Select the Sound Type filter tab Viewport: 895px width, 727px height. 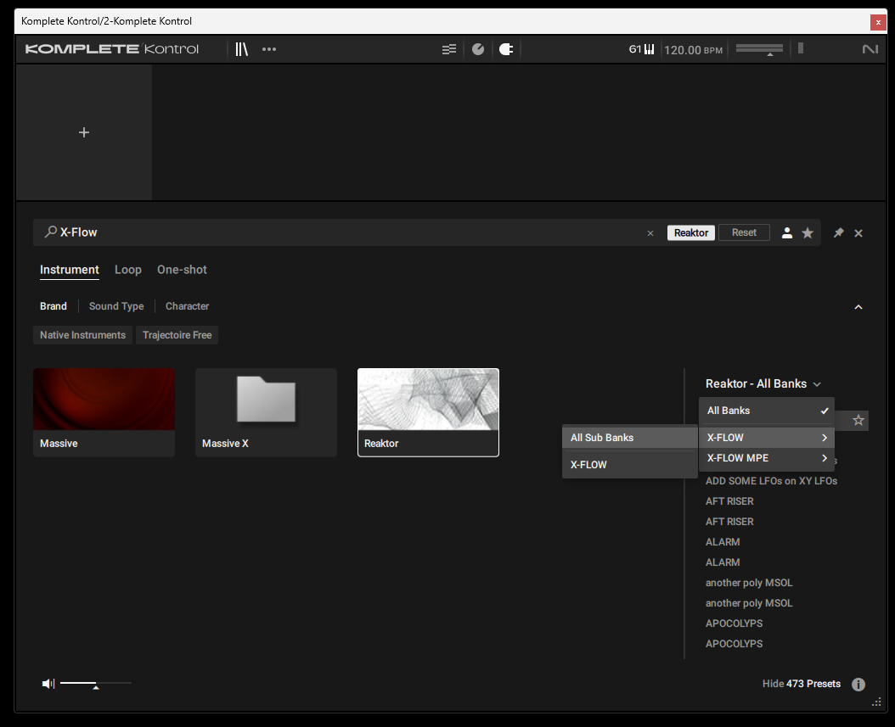tap(116, 306)
